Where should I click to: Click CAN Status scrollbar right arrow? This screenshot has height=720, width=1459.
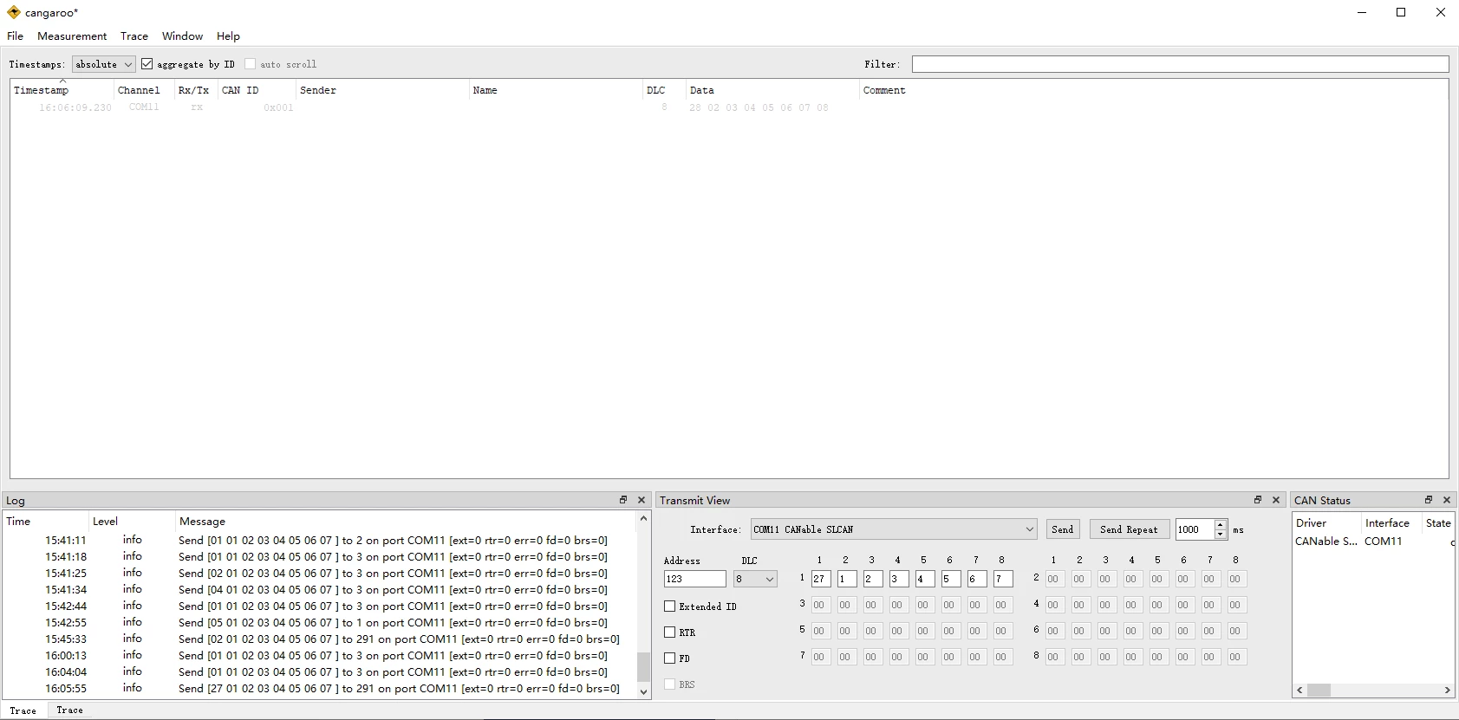[x=1448, y=691]
